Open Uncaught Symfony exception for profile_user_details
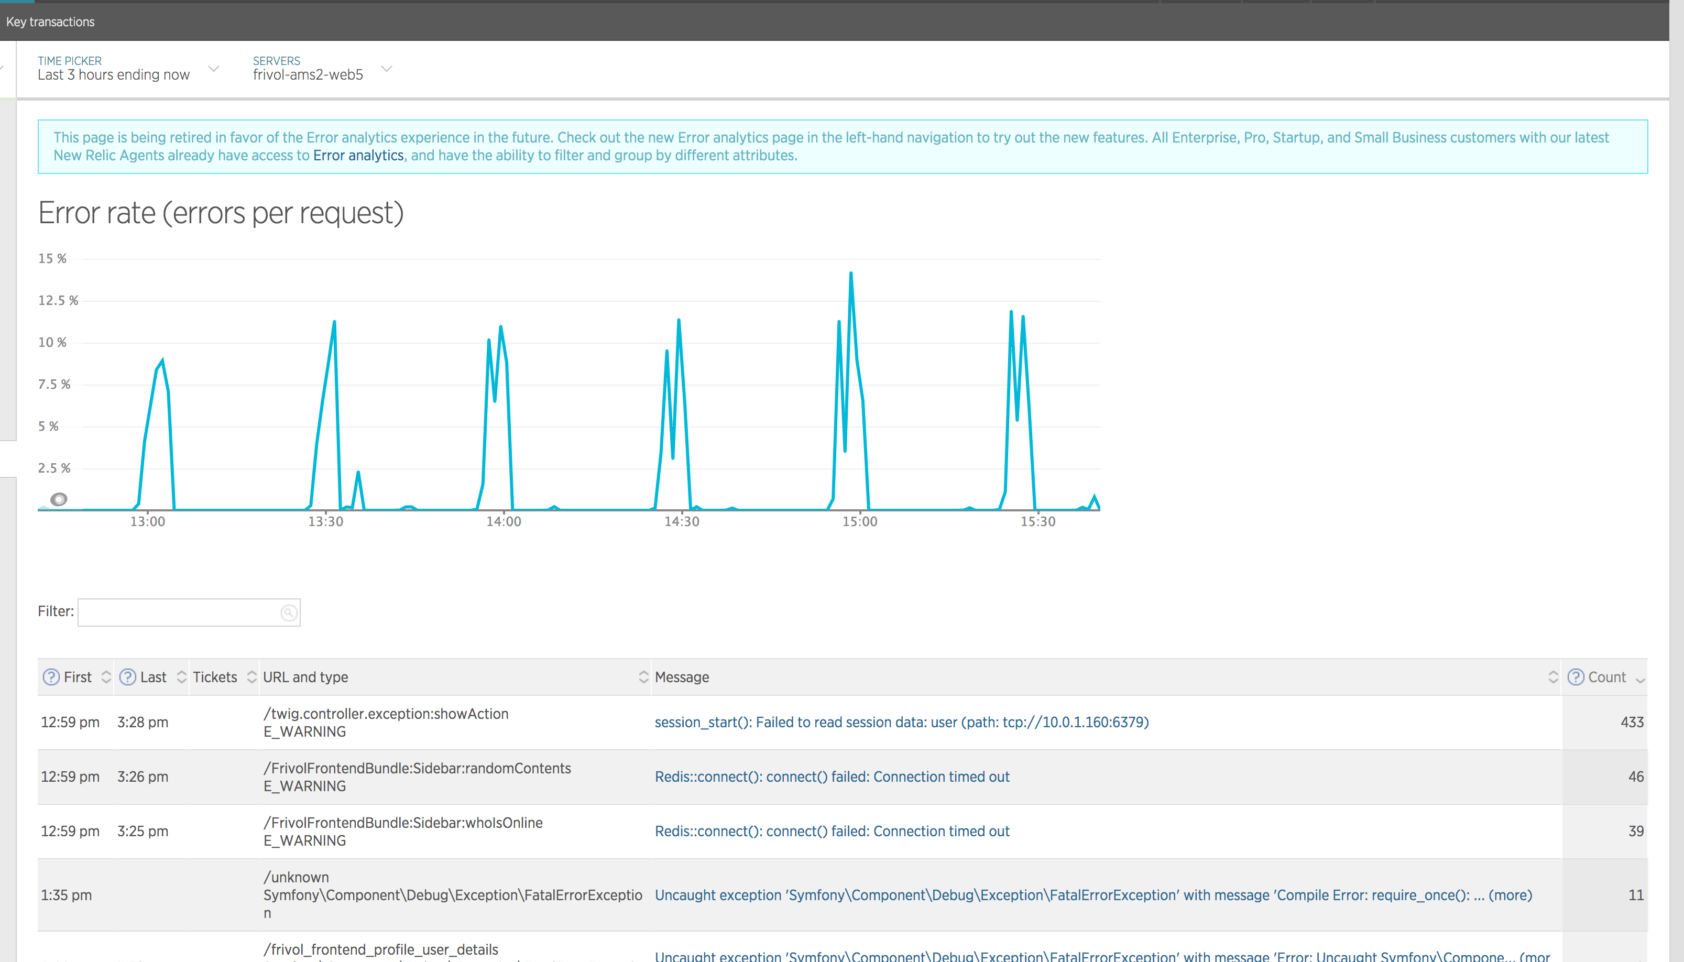Screen dimensions: 1684x962 (1102, 956)
